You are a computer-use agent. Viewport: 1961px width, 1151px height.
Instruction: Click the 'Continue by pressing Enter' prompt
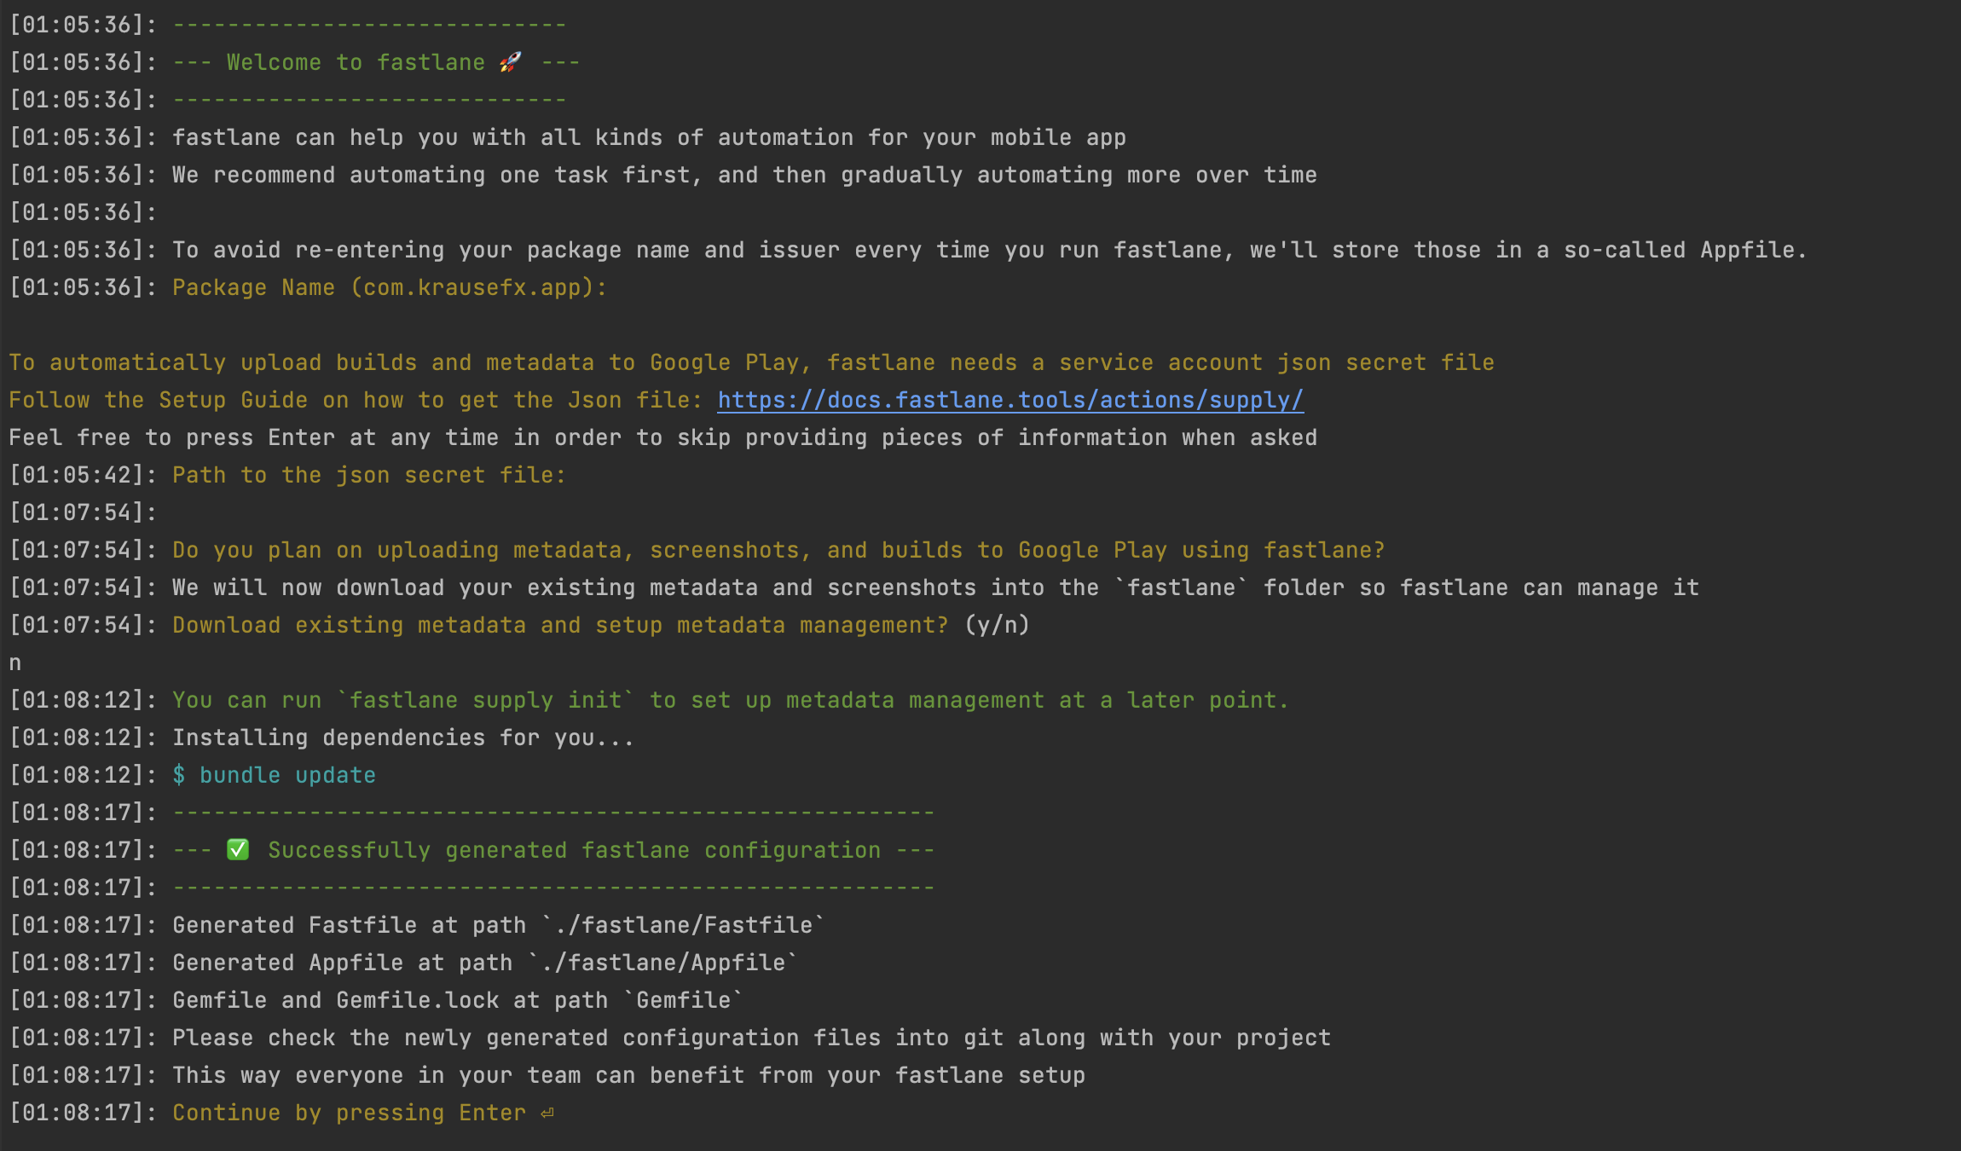[349, 1113]
